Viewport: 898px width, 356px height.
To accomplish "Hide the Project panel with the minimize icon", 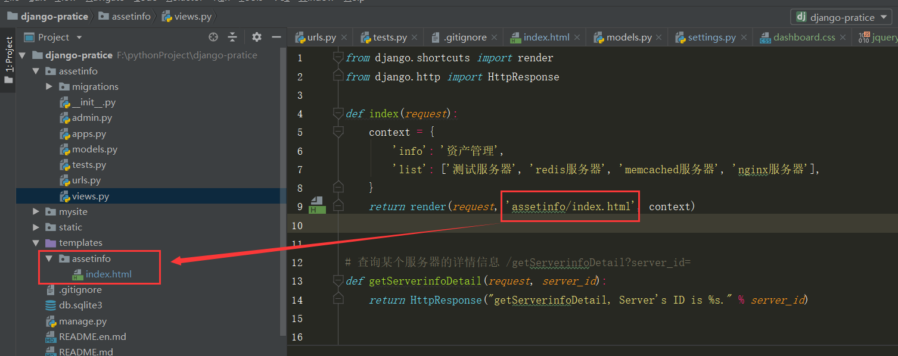I will point(276,37).
